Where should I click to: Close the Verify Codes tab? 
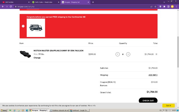pos(58,2)
